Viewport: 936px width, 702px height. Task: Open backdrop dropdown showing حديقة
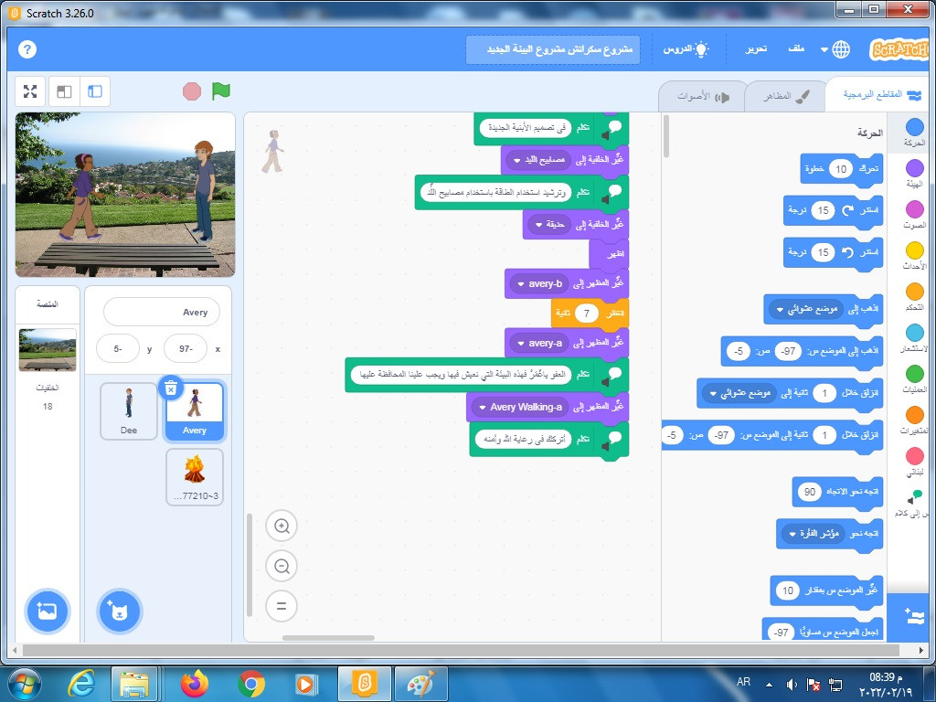pos(550,225)
